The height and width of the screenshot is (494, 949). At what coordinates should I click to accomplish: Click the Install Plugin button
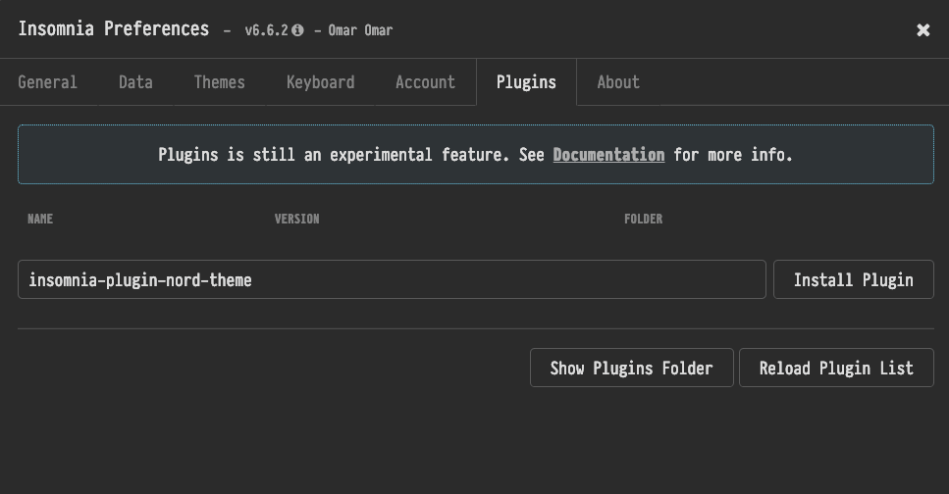pos(854,279)
